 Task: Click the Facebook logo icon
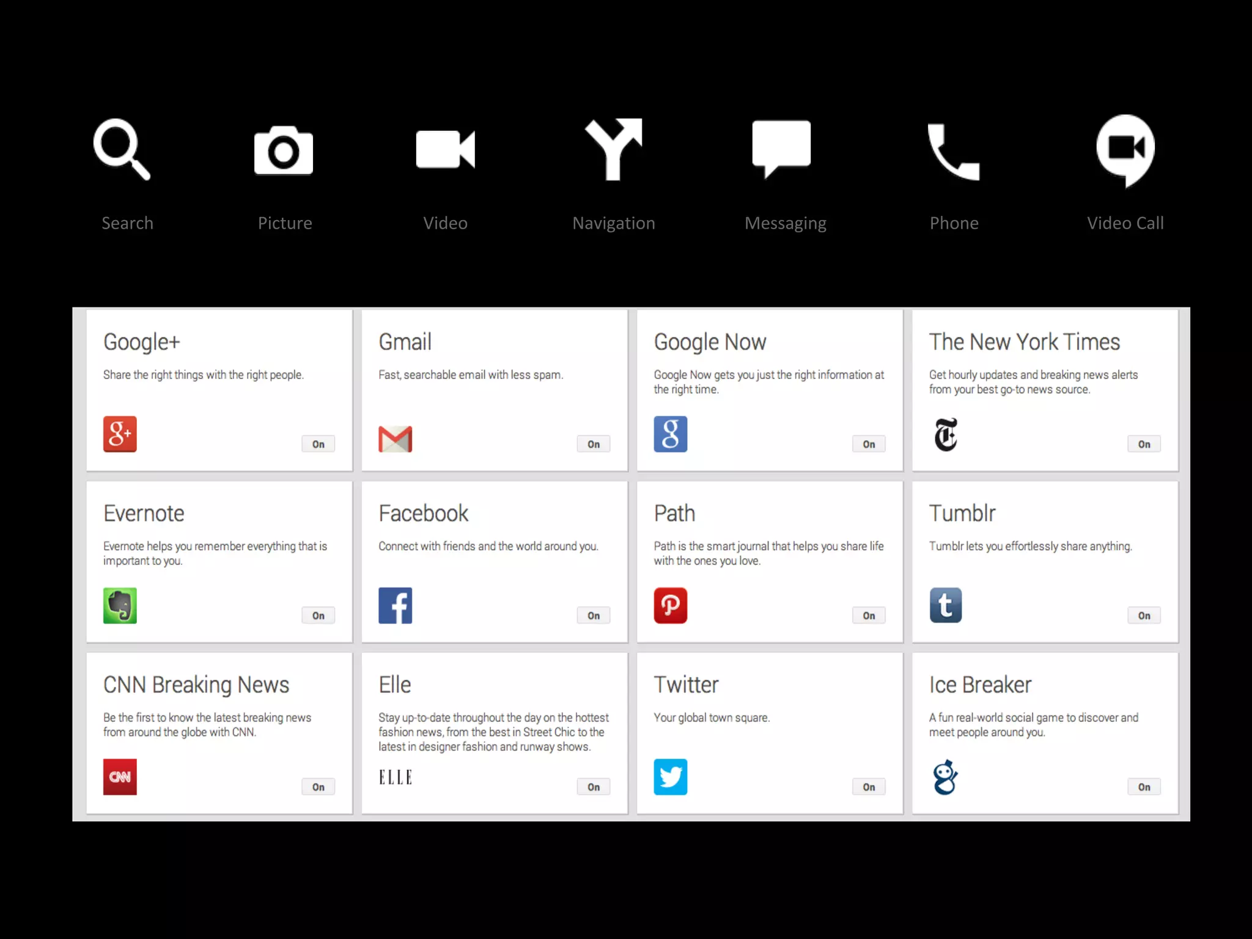(395, 605)
